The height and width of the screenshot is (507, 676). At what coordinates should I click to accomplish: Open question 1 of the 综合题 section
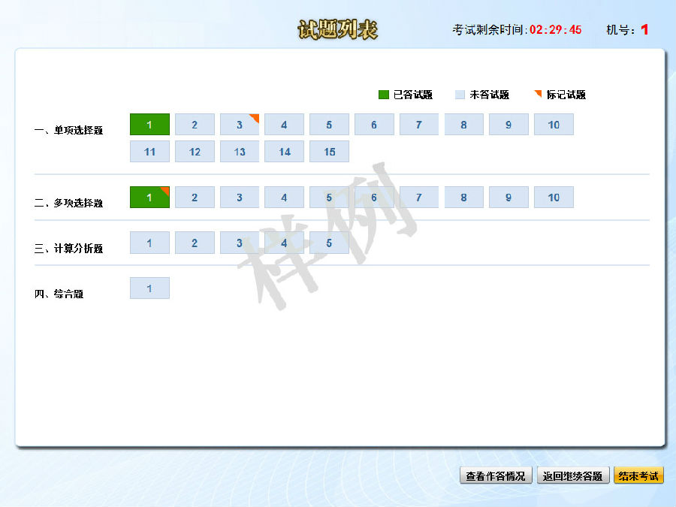tap(149, 288)
